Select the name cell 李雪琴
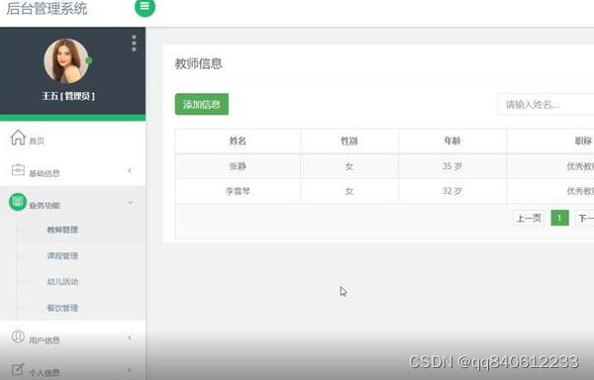Image resolution: width=594 pixels, height=380 pixels. (238, 191)
